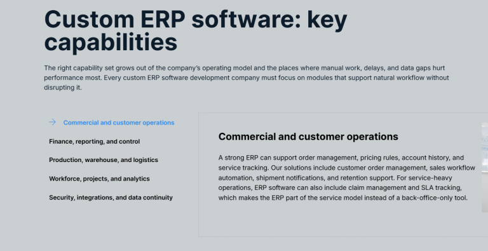This screenshot has width=488, height=251.
Task: Switch to Production, warehouse, and logistics tab
Action: tap(104, 159)
